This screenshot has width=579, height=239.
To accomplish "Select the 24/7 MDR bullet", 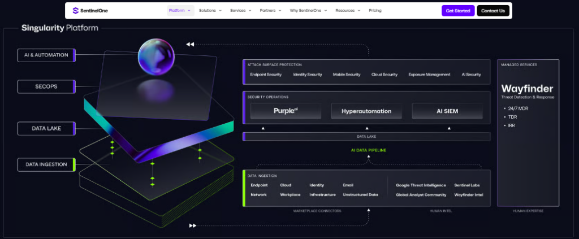I will coord(517,108).
